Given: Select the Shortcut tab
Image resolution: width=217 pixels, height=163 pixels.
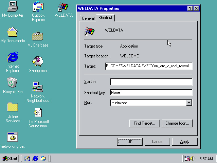Looking at the screenshot, I should pos(105,18).
